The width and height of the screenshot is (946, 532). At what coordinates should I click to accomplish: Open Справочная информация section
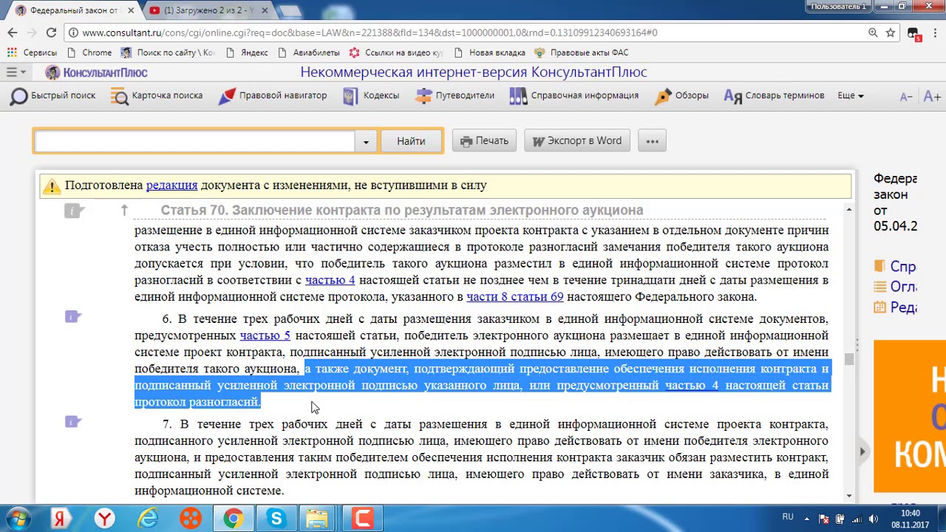coord(574,95)
